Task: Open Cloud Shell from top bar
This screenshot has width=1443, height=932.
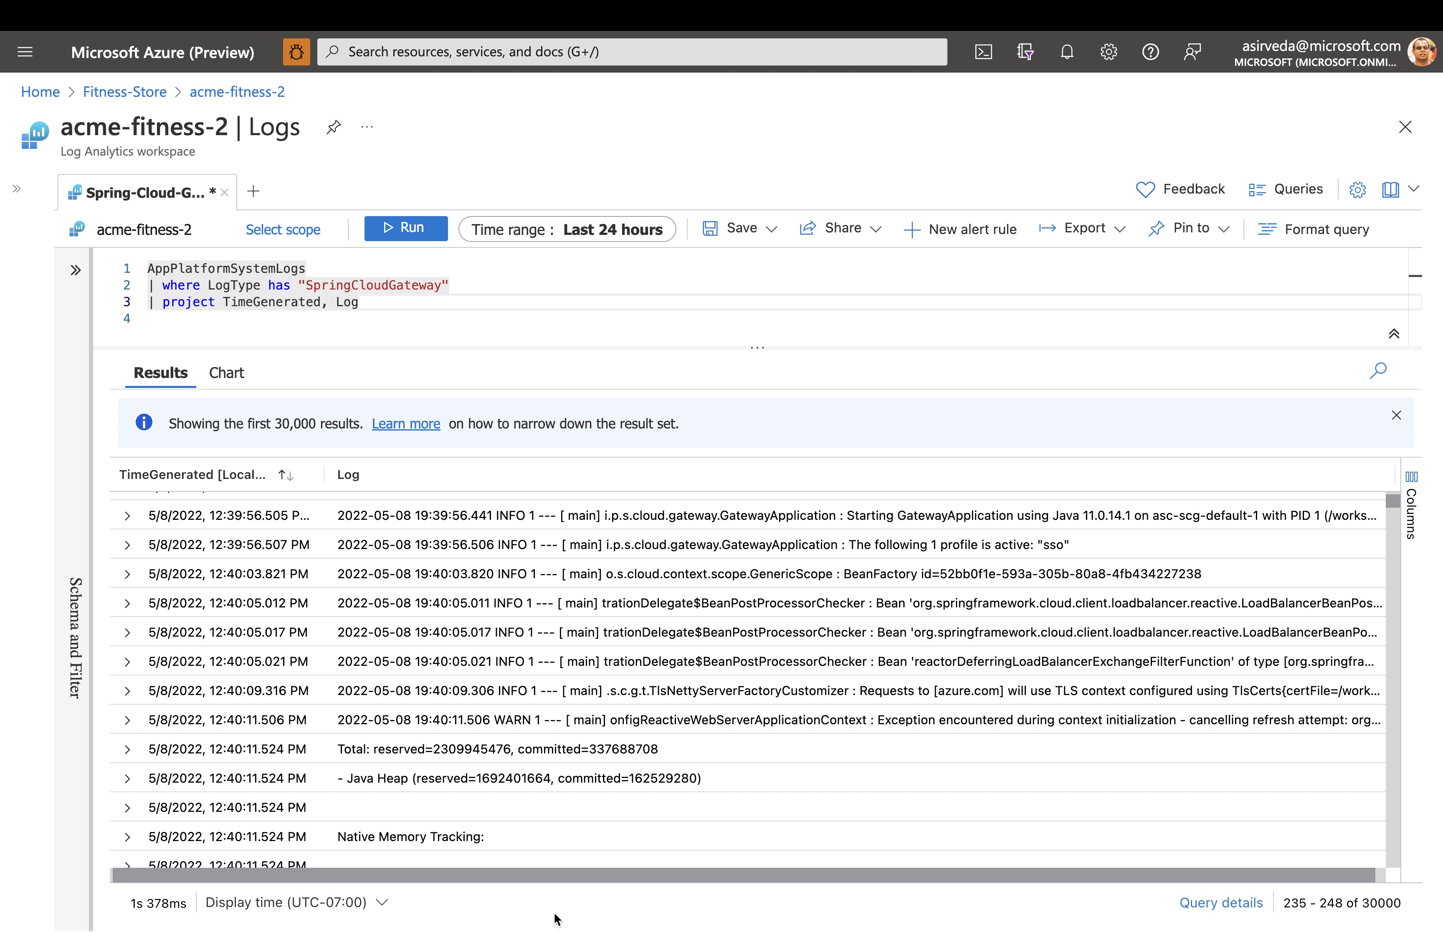Action: pyautogui.click(x=983, y=52)
